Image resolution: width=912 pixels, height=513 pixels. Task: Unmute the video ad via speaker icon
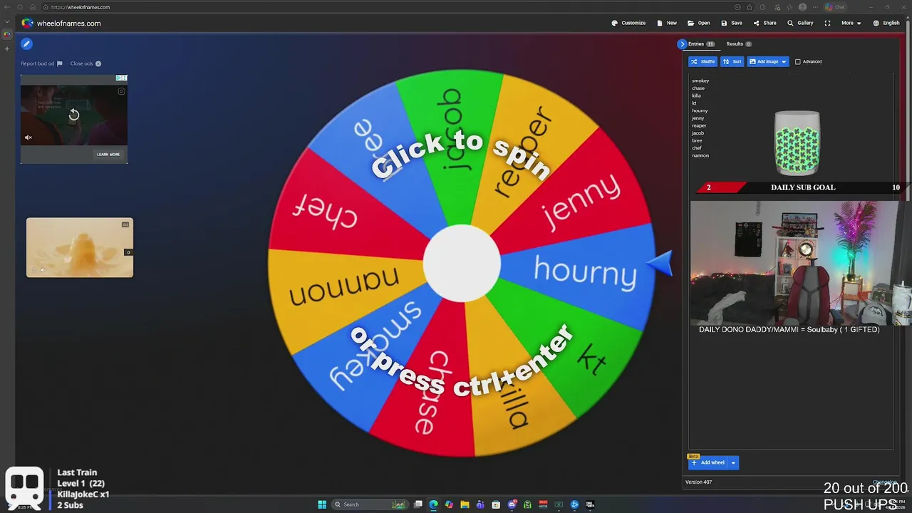click(28, 138)
